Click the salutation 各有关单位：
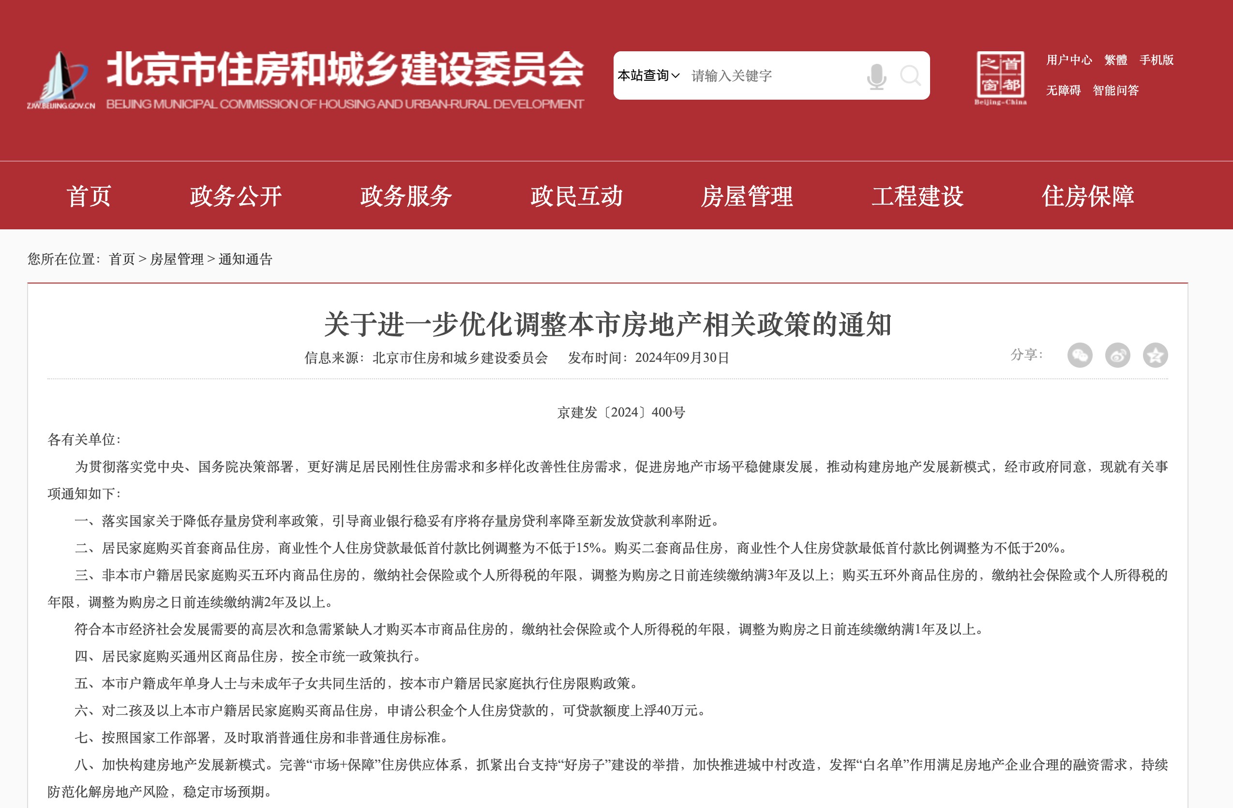 click(85, 440)
